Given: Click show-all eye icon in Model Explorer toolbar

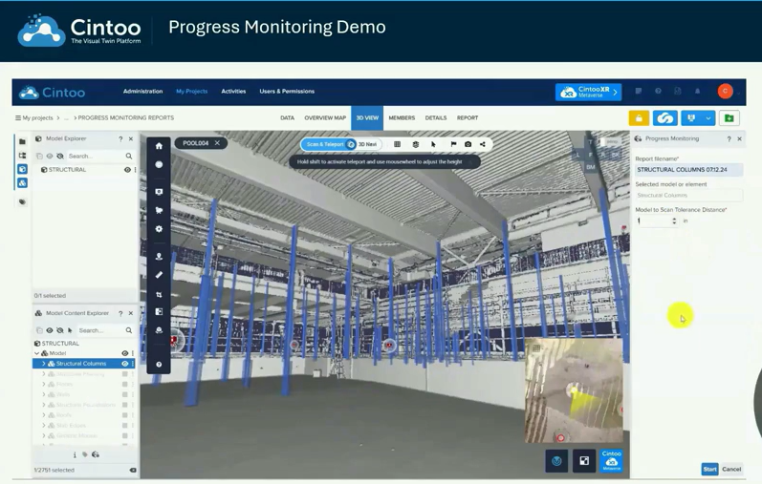Looking at the screenshot, I should 50,156.
